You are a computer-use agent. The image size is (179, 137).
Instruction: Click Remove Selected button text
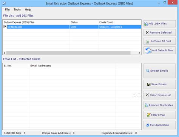160,32
